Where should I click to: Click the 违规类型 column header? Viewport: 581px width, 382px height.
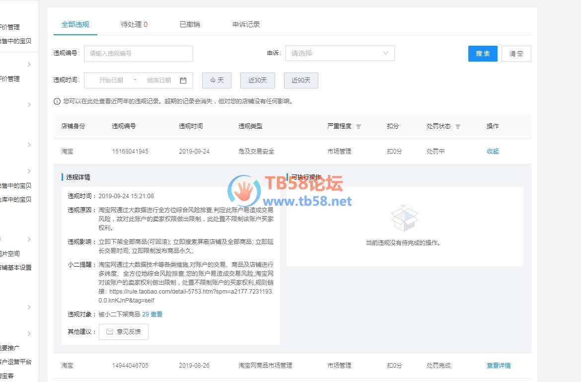(x=250, y=126)
